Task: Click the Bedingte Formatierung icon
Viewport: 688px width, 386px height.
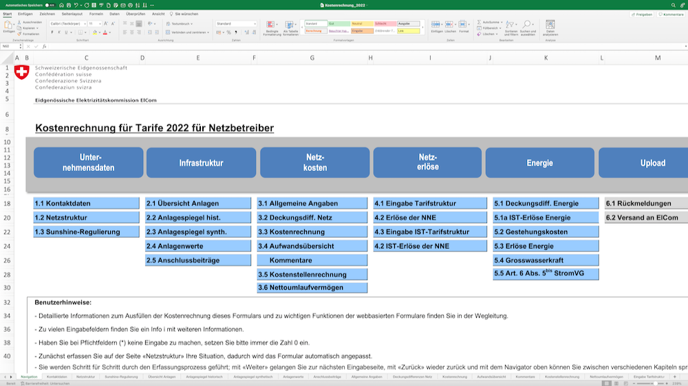Action: tap(272, 25)
